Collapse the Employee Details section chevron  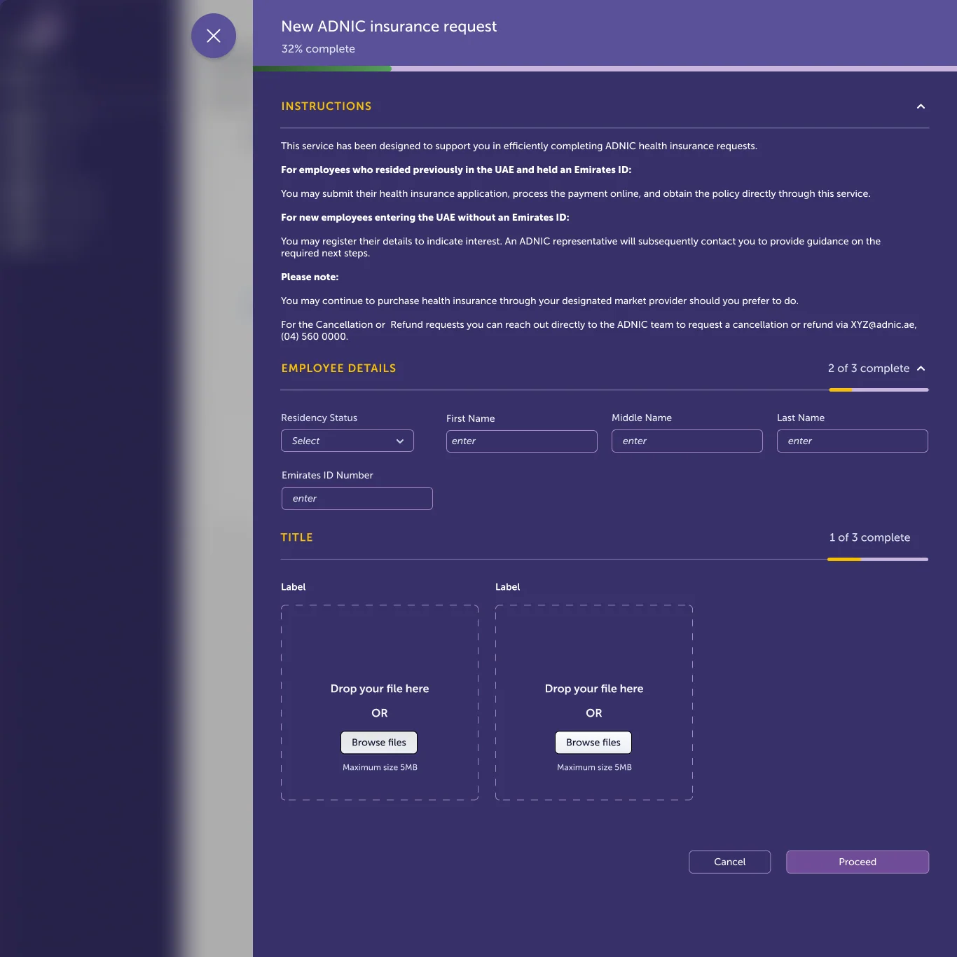point(921,369)
